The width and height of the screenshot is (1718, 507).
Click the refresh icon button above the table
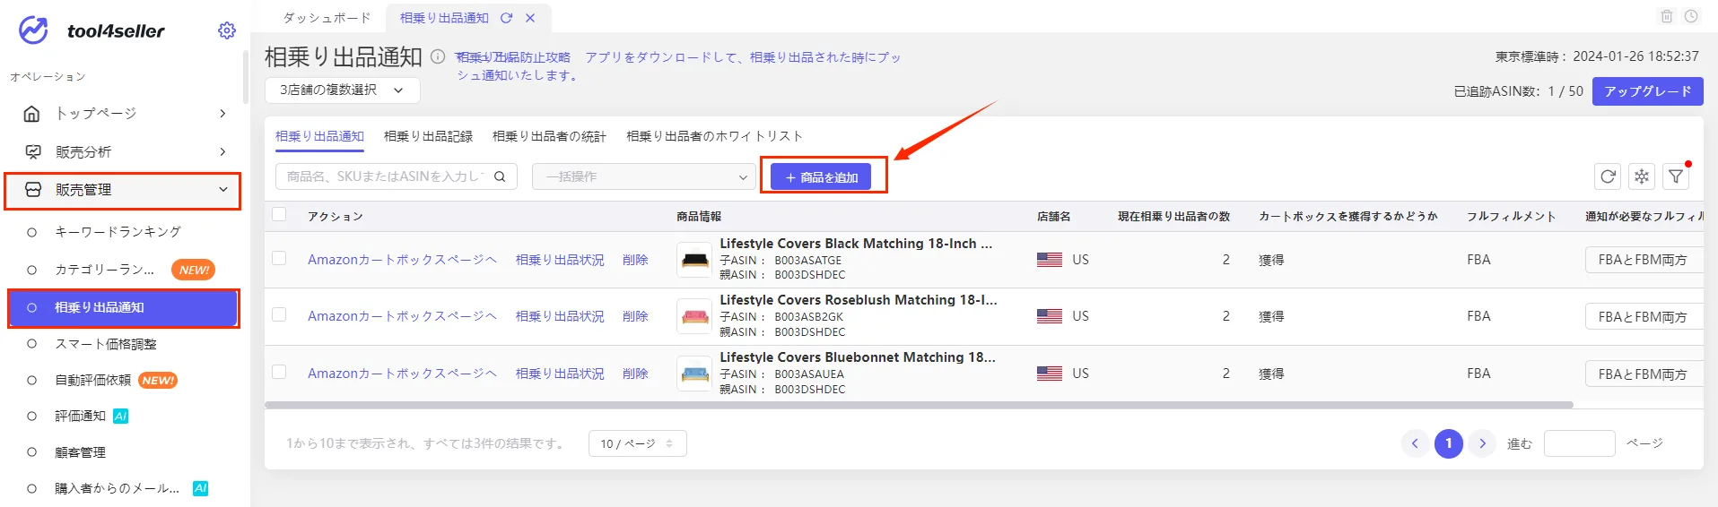click(1608, 176)
